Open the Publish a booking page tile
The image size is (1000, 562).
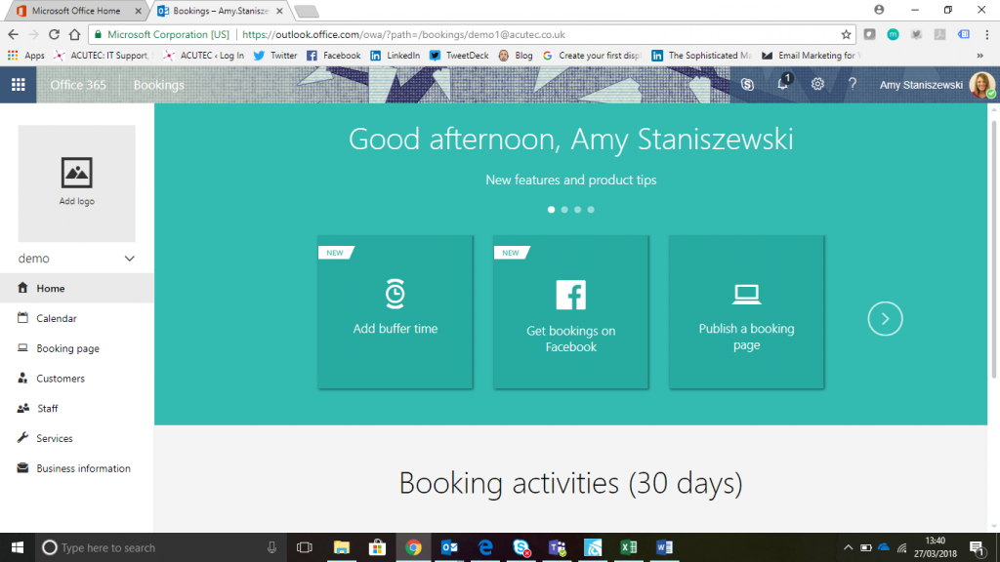(746, 311)
